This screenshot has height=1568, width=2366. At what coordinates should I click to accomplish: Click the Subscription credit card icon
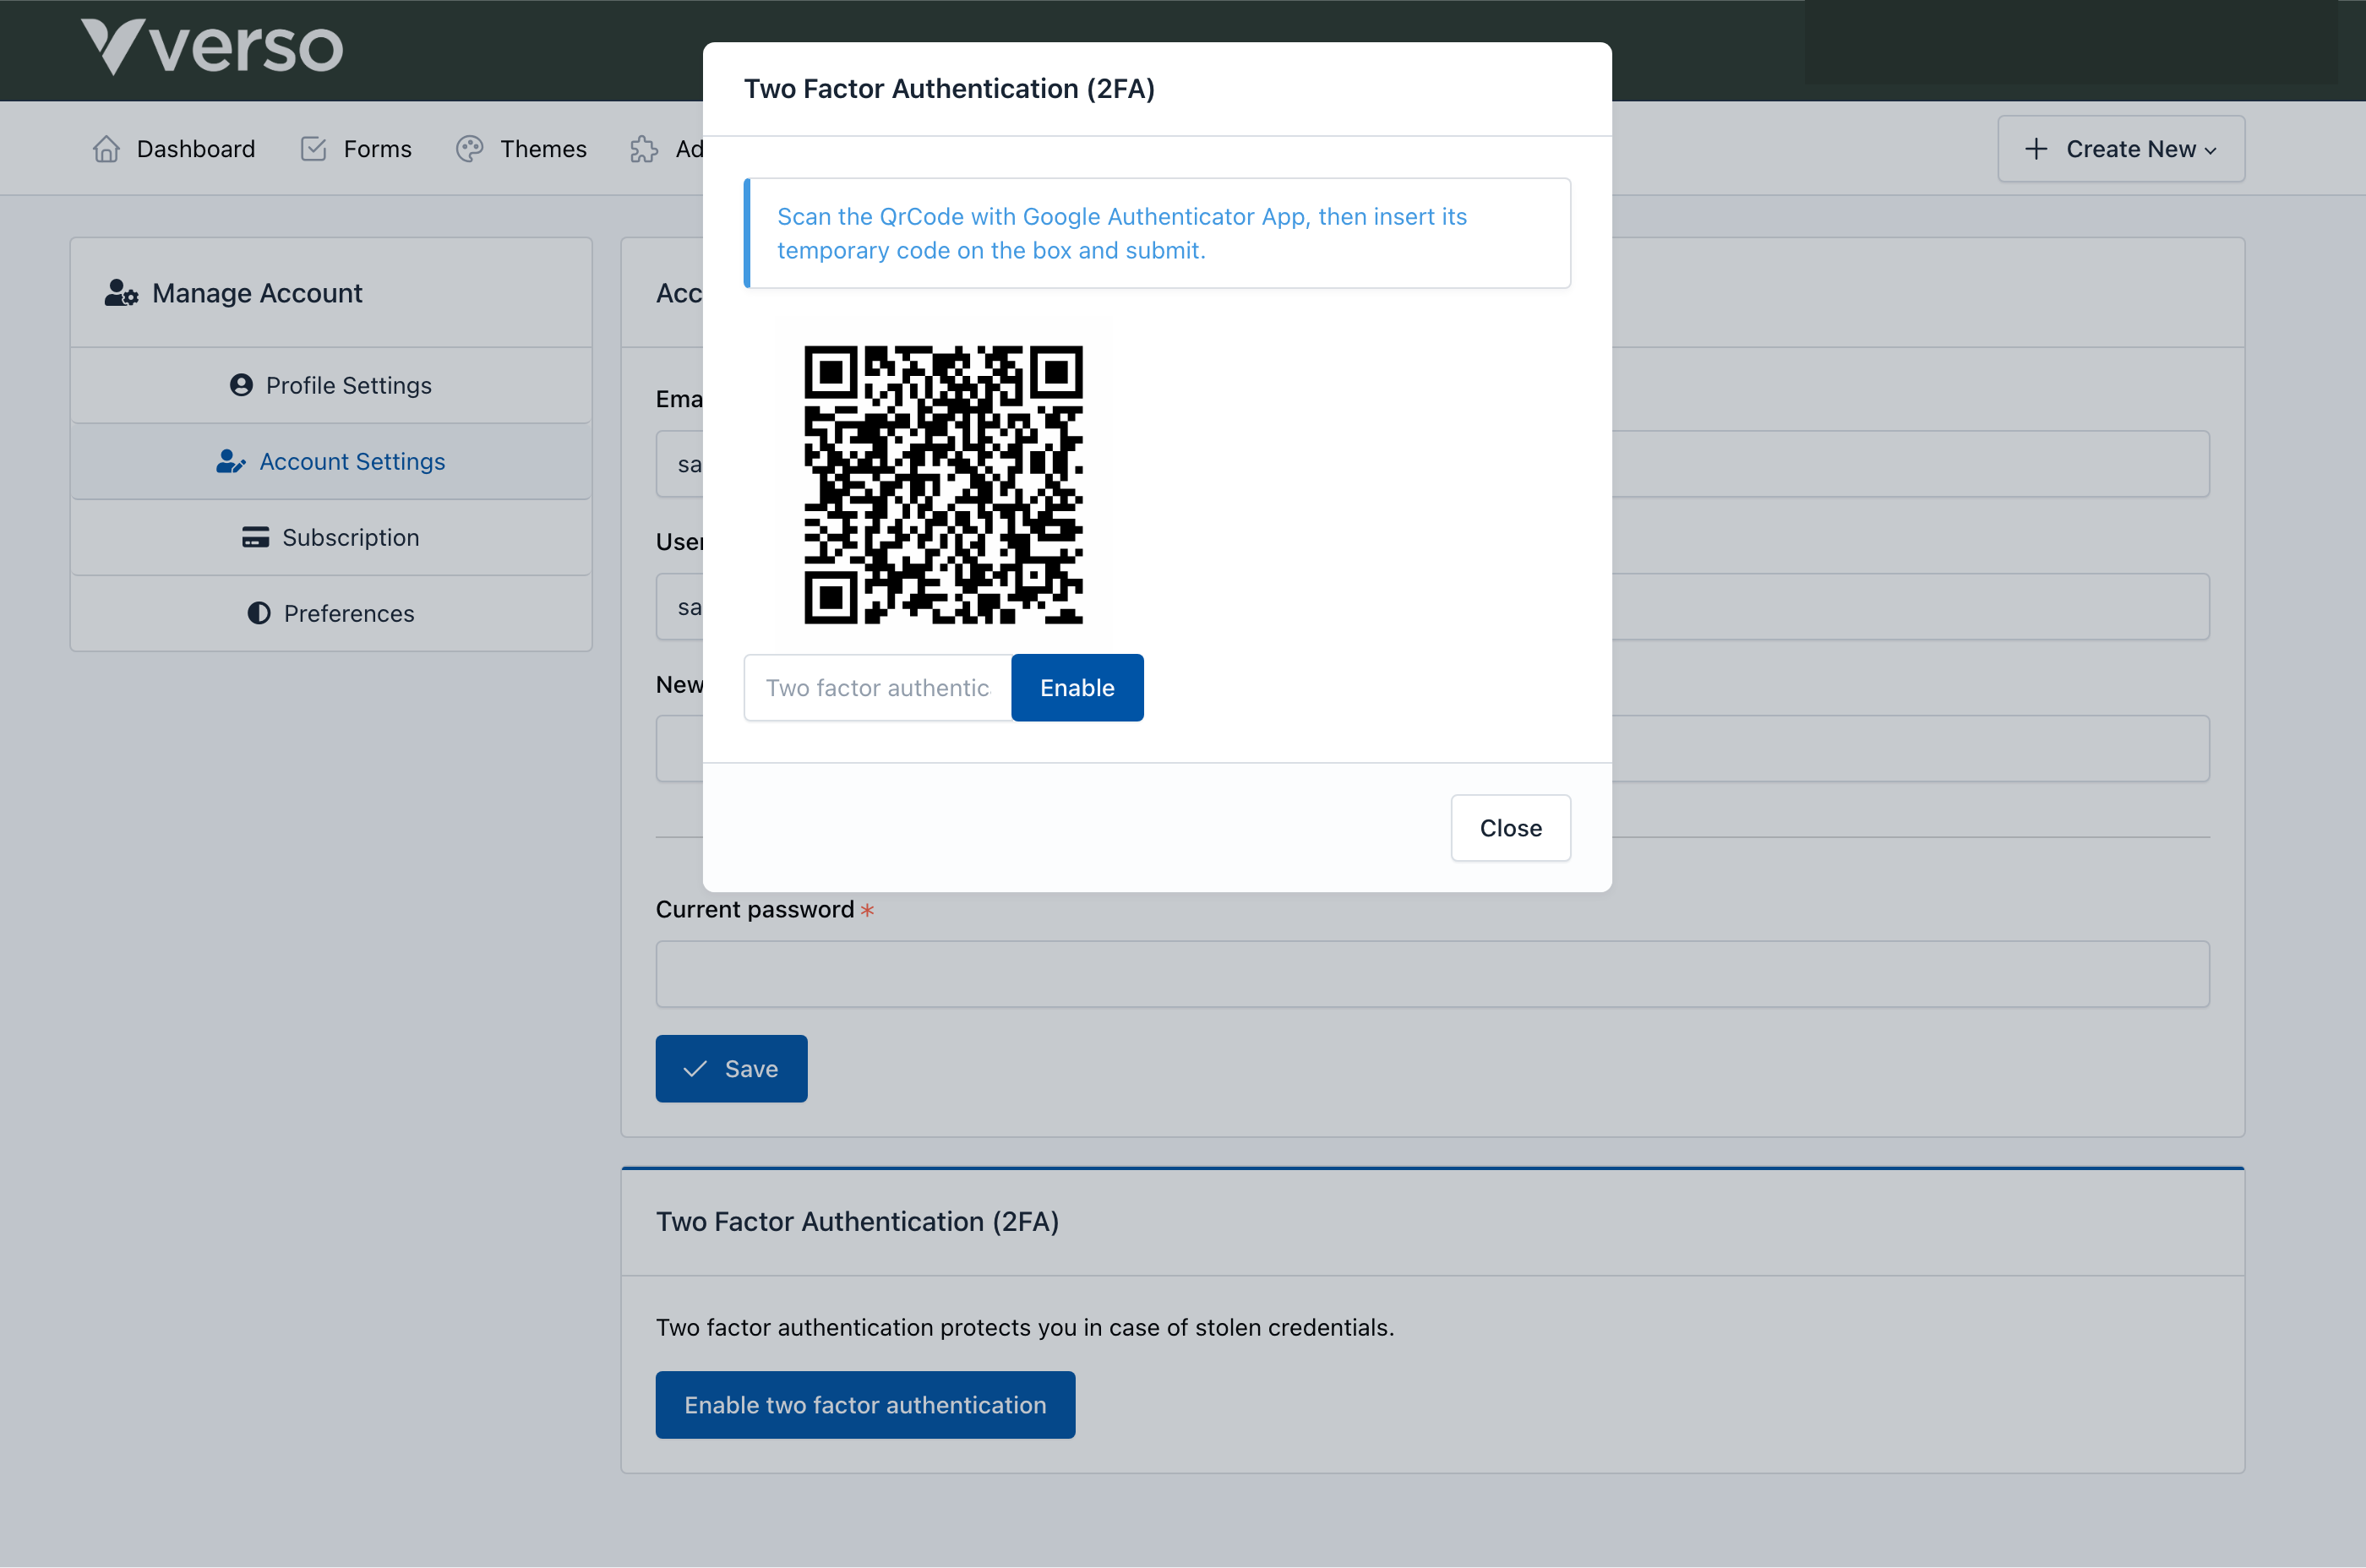255,537
